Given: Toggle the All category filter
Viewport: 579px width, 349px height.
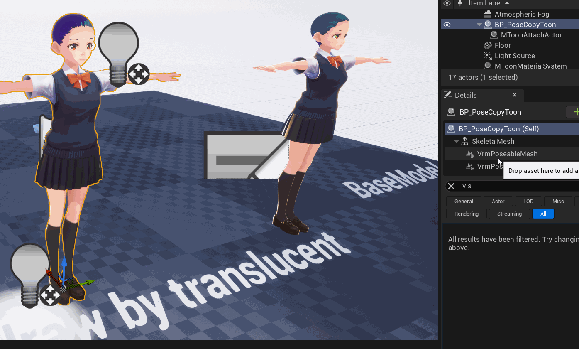Looking at the screenshot, I should 543,214.
